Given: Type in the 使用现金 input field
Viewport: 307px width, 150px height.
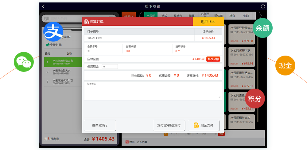Looking at the screenshot, I should point(110,67).
